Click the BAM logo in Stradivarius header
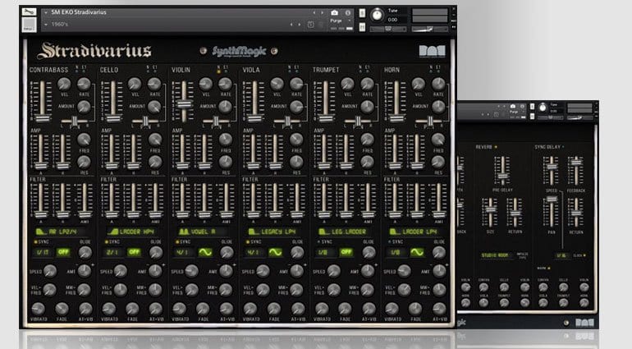 [432, 51]
